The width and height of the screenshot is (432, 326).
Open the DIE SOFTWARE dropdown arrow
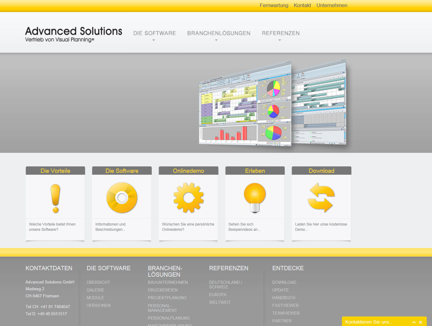click(153, 39)
